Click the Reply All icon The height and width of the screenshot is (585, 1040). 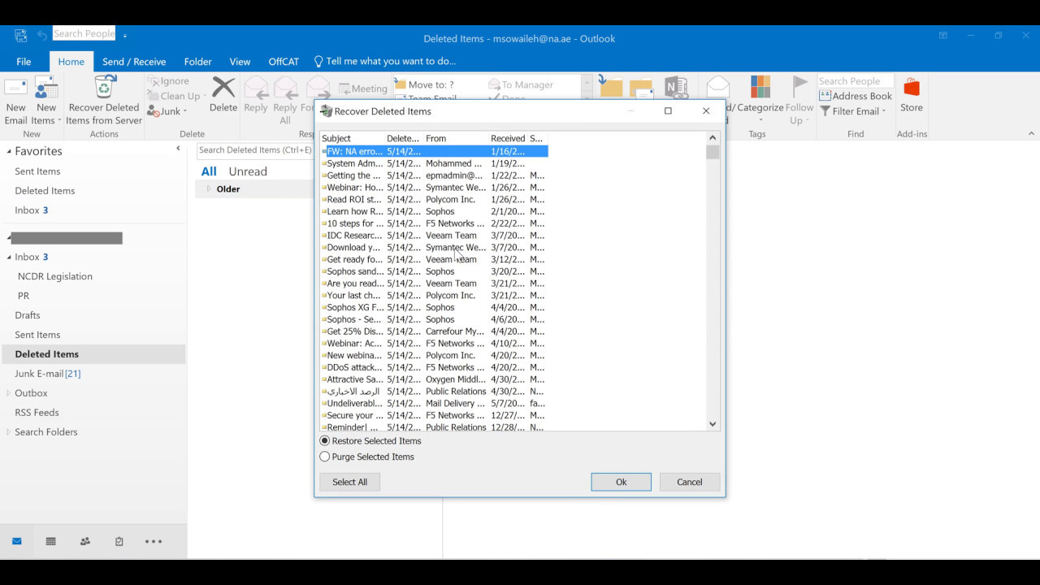(285, 88)
